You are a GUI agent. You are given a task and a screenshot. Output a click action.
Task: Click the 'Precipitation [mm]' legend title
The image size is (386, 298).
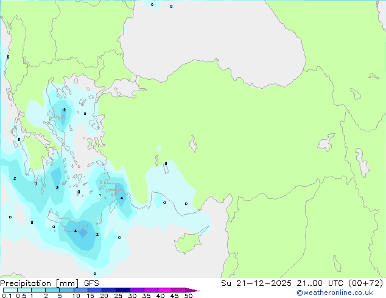click(x=40, y=283)
